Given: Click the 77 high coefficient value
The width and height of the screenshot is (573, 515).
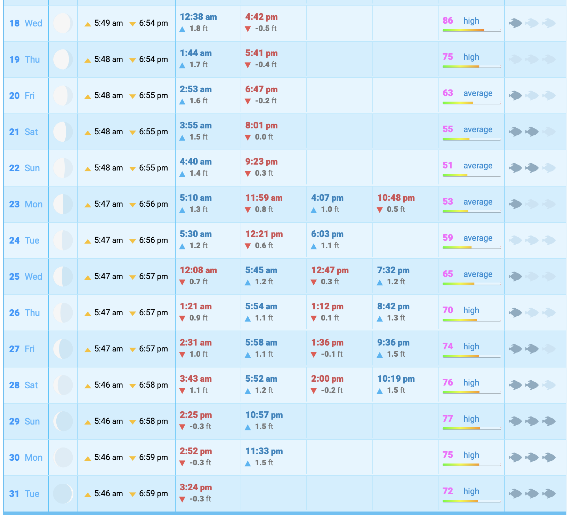Looking at the screenshot, I should click(448, 419).
